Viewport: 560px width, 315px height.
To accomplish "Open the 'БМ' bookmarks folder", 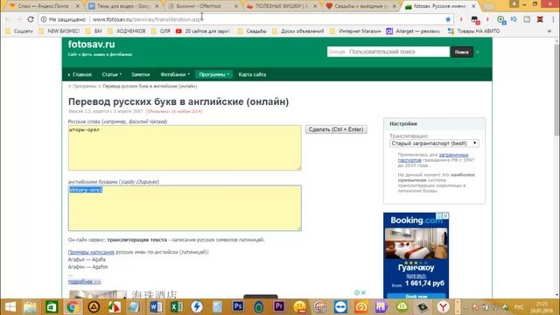I will [x=94, y=31].
